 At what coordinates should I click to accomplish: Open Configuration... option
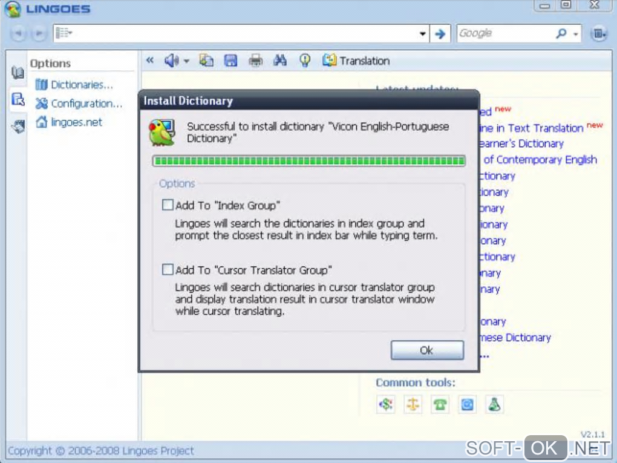click(79, 103)
